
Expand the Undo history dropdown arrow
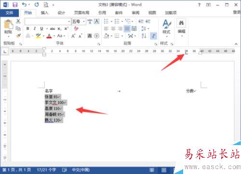point(29,5)
